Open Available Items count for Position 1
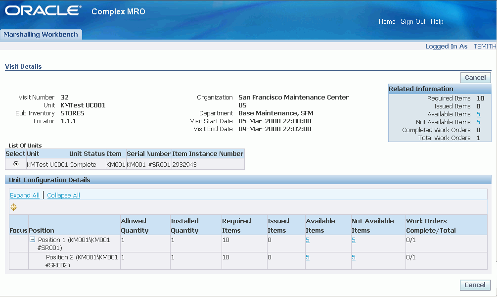The width and height of the screenshot is (497, 297). pos(308,240)
